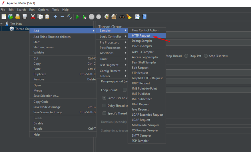
Task: Collapse the Test Plan tree node
Action: point(2,24)
